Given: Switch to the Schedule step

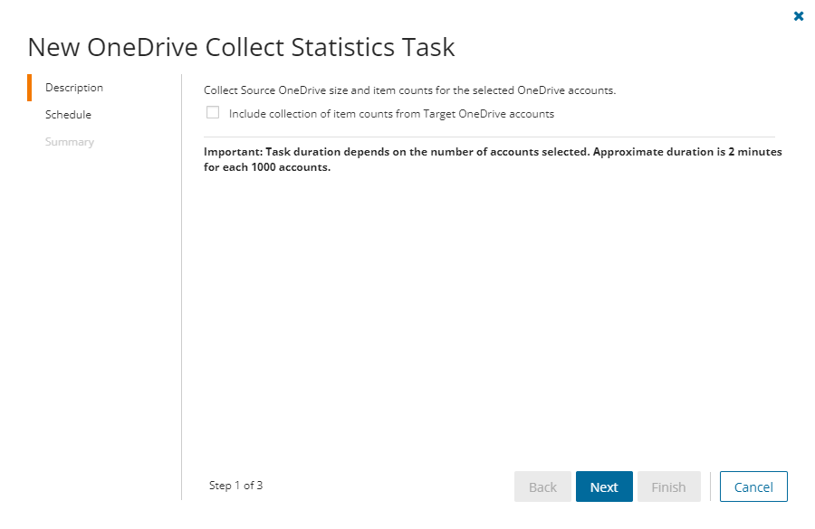Looking at the screenshot, I should [x=68, y=115].
